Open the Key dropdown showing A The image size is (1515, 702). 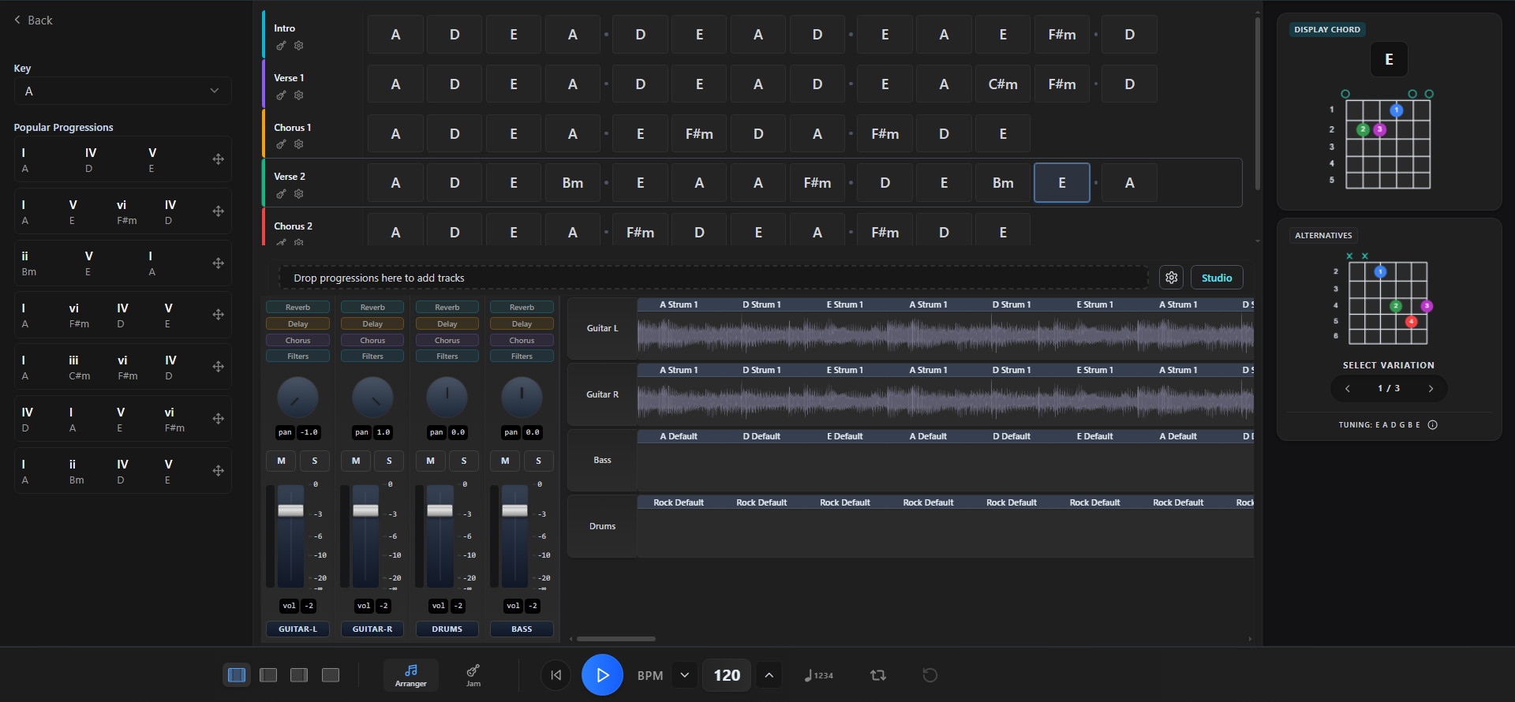click(x=122, y=91)
